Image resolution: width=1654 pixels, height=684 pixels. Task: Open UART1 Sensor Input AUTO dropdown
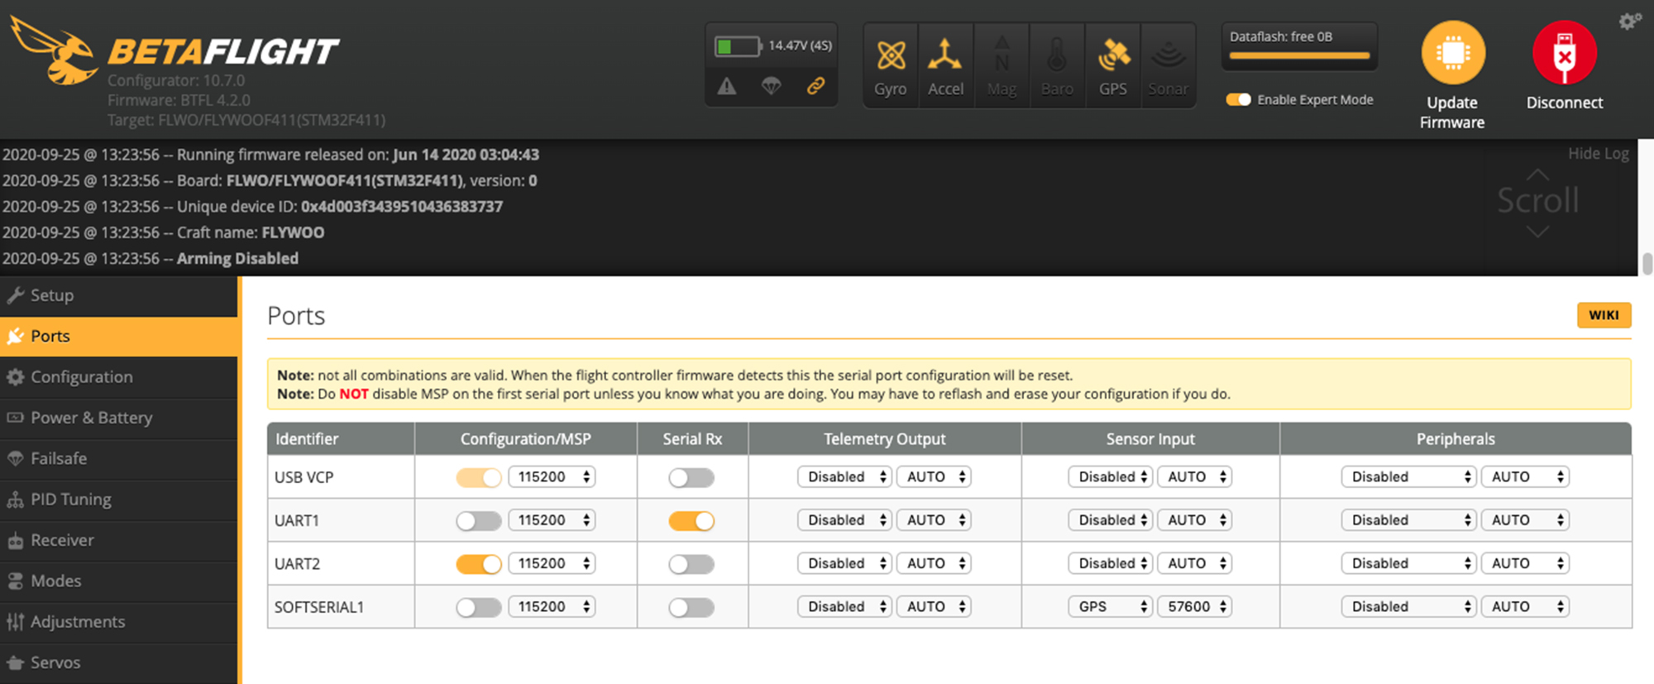click(1194, 519)
